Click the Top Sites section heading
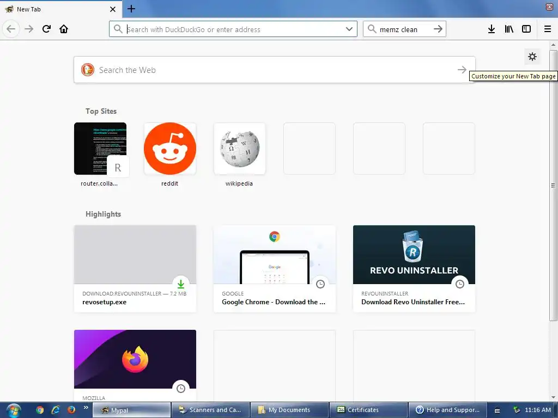 (101, 111)
